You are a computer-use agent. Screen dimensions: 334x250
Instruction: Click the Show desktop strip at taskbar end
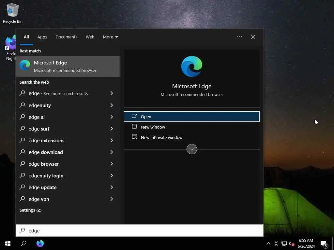coord(333,243)
